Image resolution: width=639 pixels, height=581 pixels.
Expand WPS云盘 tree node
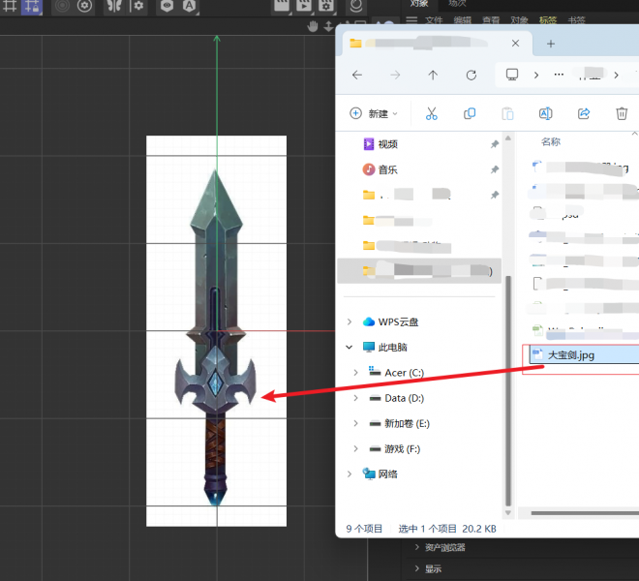tap(350, 321)
